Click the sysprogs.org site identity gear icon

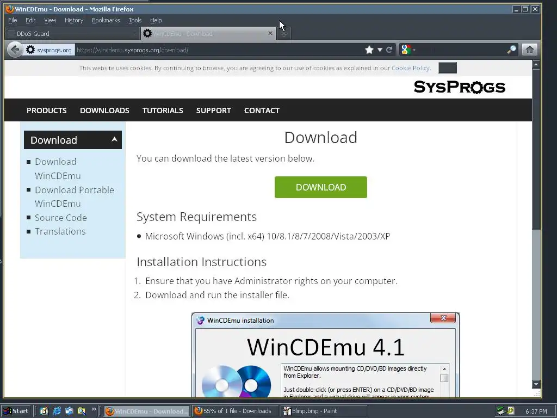[30, 50]
